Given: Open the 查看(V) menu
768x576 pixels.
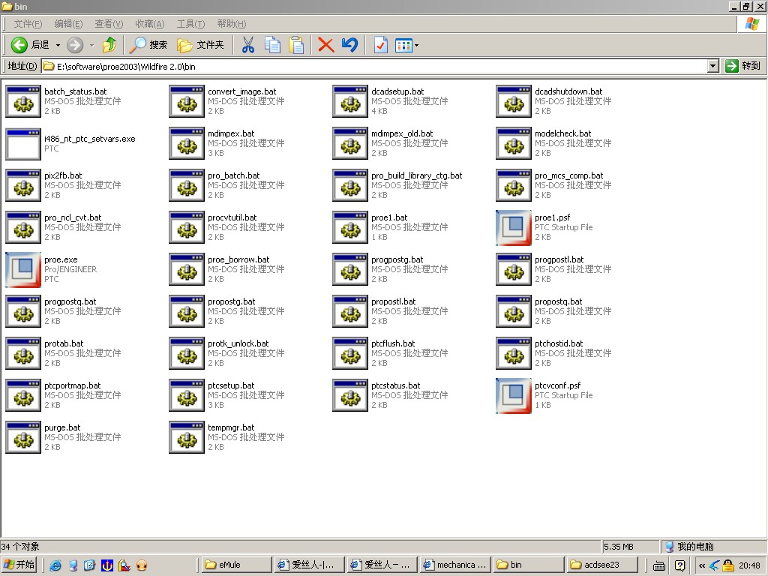Looking at the screenshot, I should tap(109, 24).
